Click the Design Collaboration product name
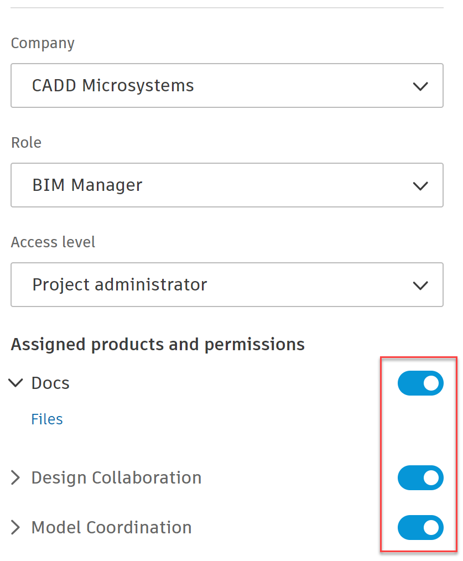The height and width of the screenshot is (561, 463). [116, 477]
